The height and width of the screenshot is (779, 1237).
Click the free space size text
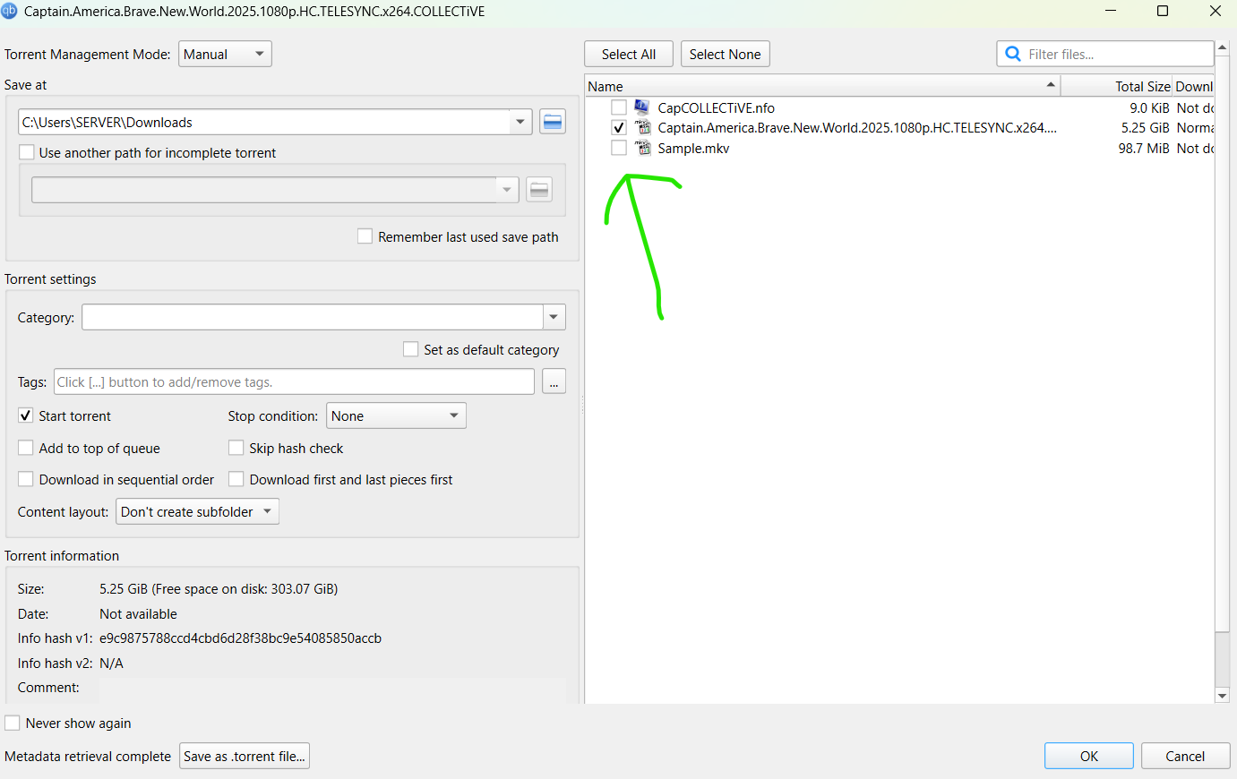tap(245, 589)
